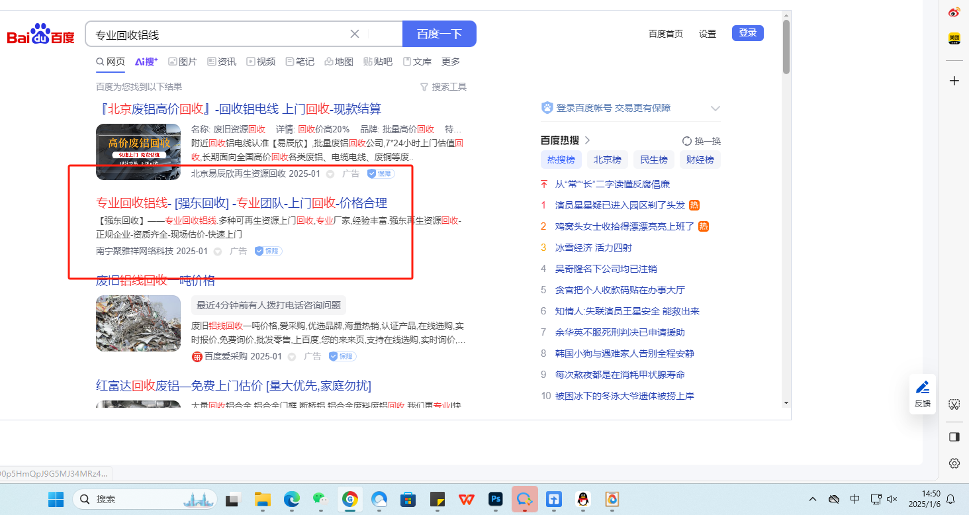Click the page vertical scrollbar

(x=786, y=46)
